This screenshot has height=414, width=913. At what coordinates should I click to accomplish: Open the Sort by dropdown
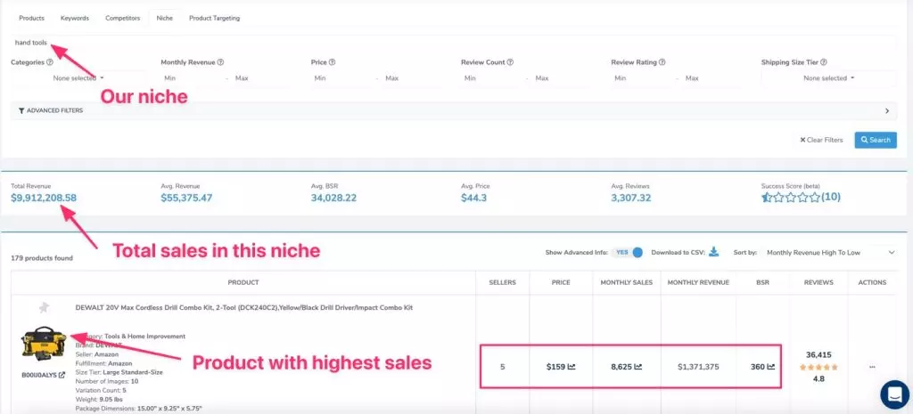point(830,252)
